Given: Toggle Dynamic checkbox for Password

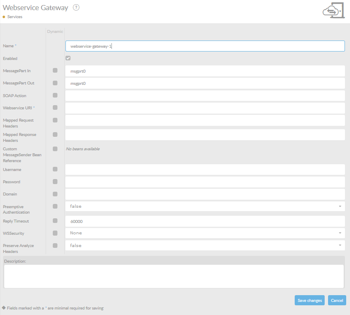Looking at the screenshot, I should [55, 182].
